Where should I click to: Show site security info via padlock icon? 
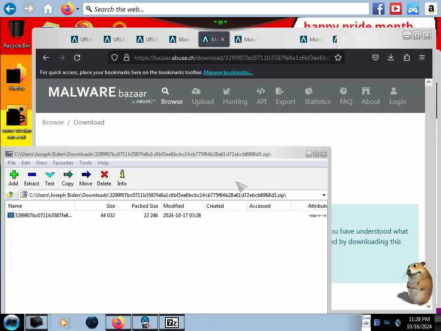tap(127, 58)
